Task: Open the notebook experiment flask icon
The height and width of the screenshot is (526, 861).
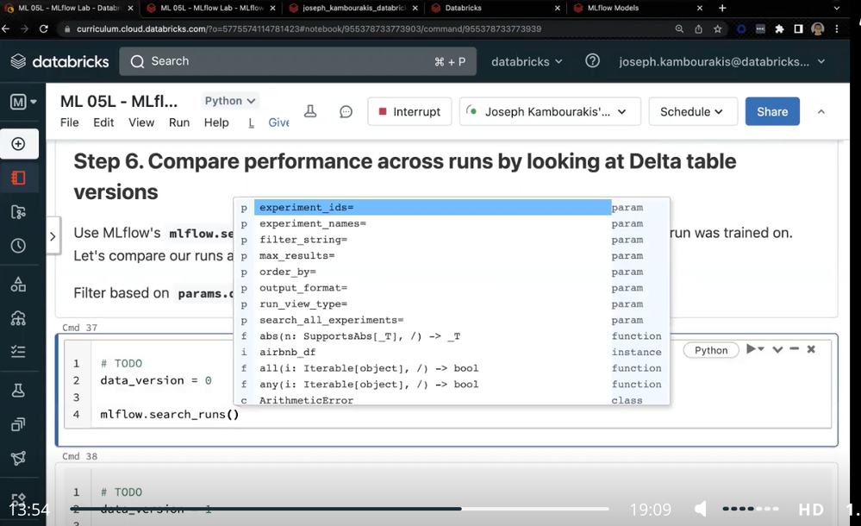Action: (309, 111)
